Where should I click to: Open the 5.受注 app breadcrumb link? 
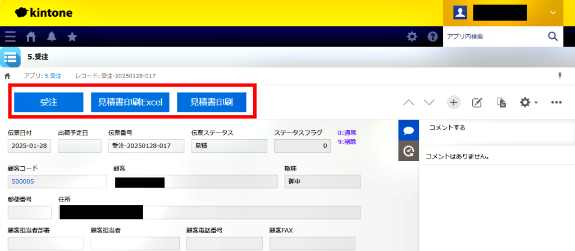tap(53, 76)
